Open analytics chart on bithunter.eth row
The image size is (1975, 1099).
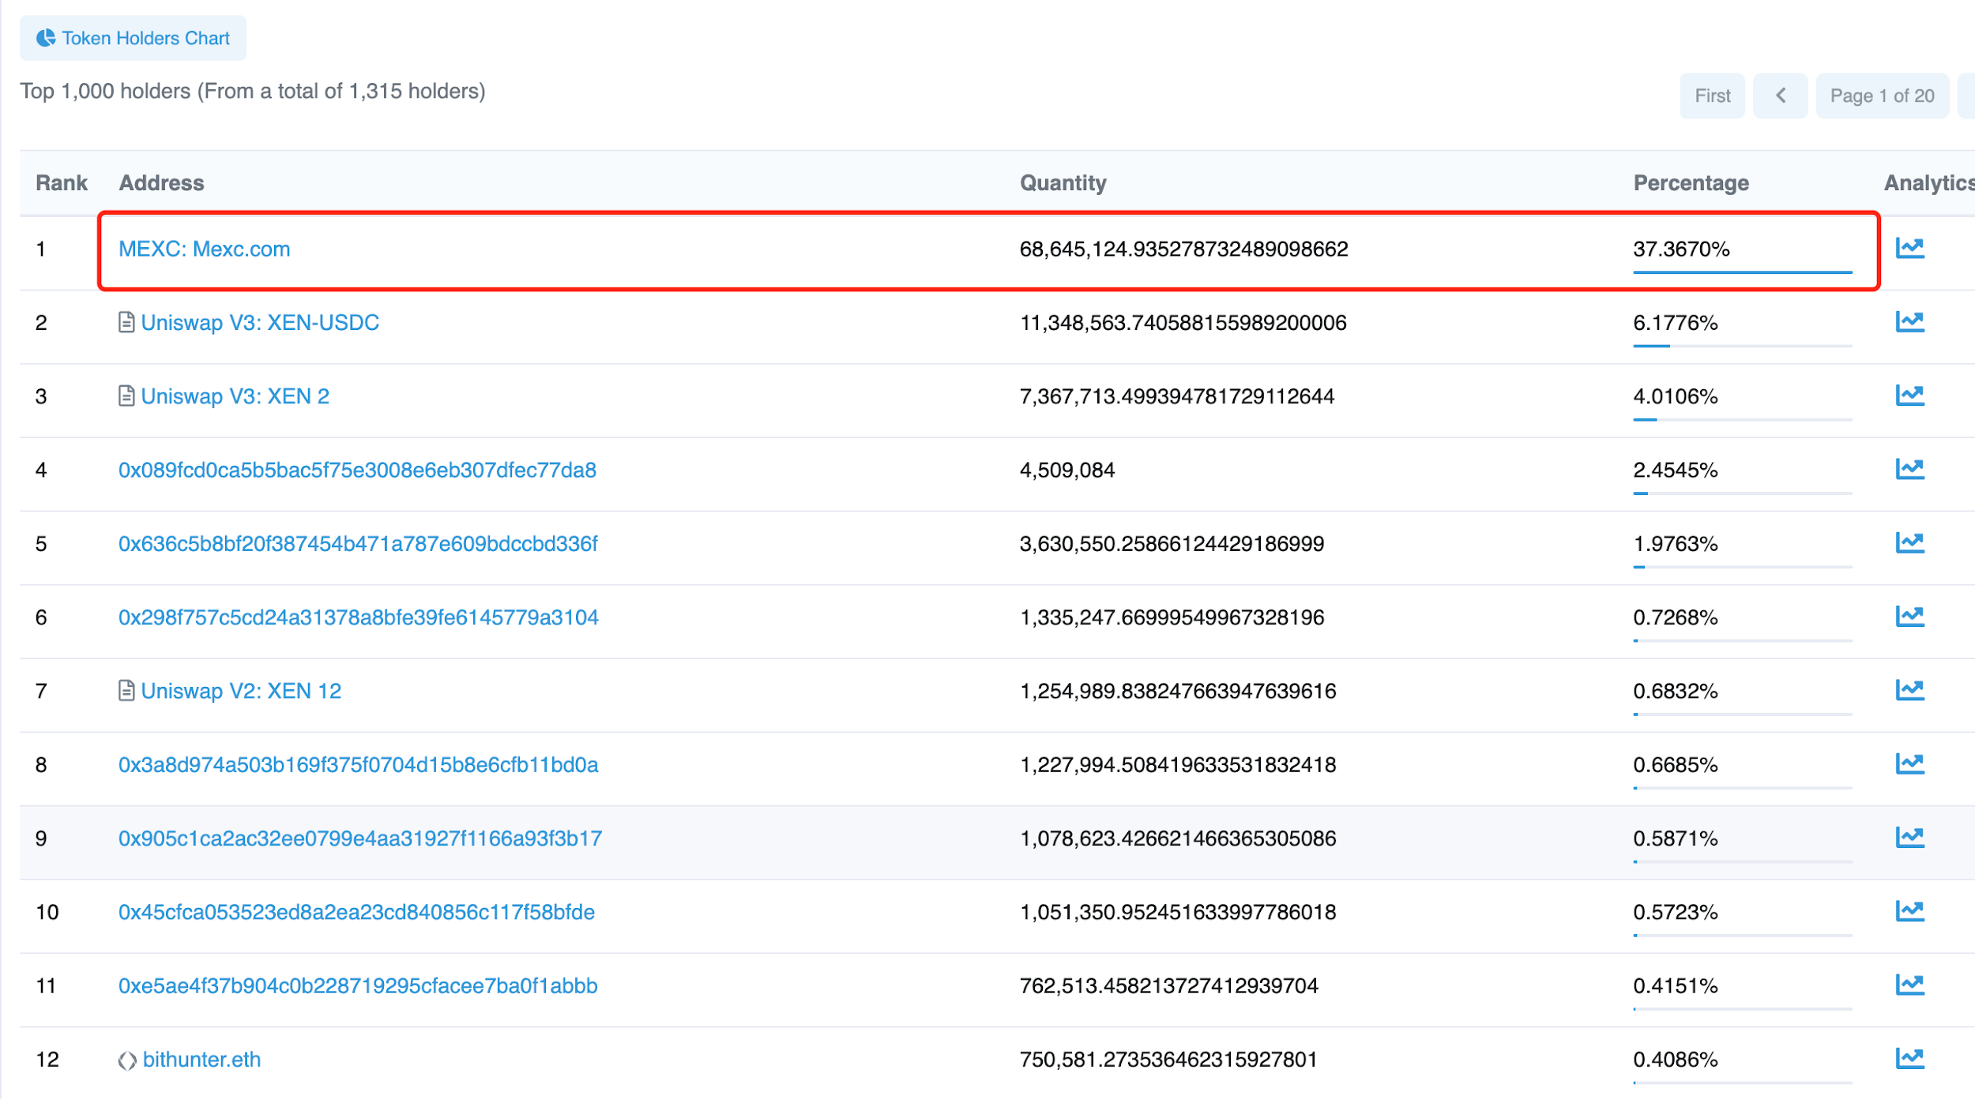[x=1911, y=1059]
